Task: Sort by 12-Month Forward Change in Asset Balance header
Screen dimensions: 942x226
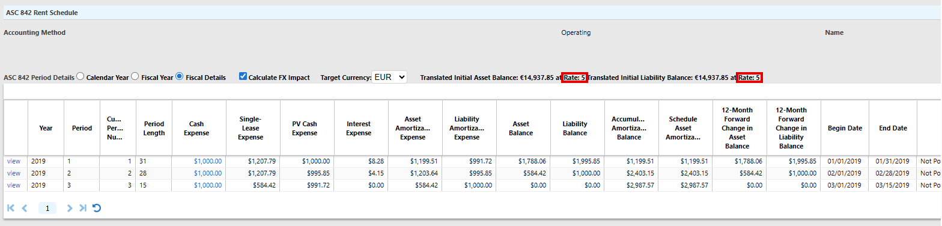Action: pyautogui.click(x=740, y=128)
